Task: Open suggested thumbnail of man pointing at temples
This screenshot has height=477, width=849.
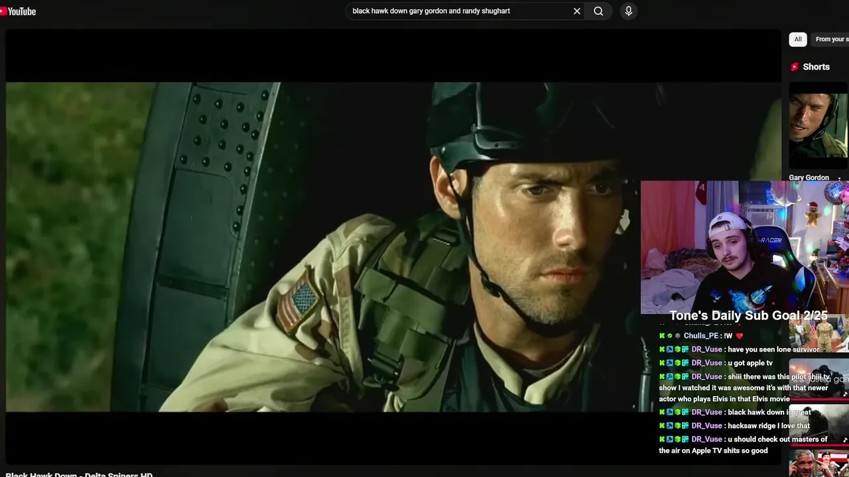Action: (818, 463)
